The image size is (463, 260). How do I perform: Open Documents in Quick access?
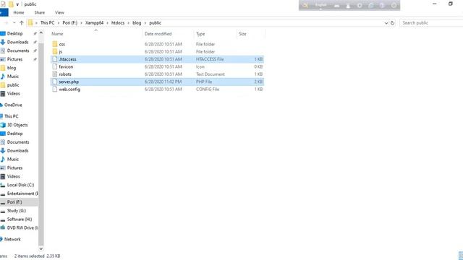(x=18, y=51)
